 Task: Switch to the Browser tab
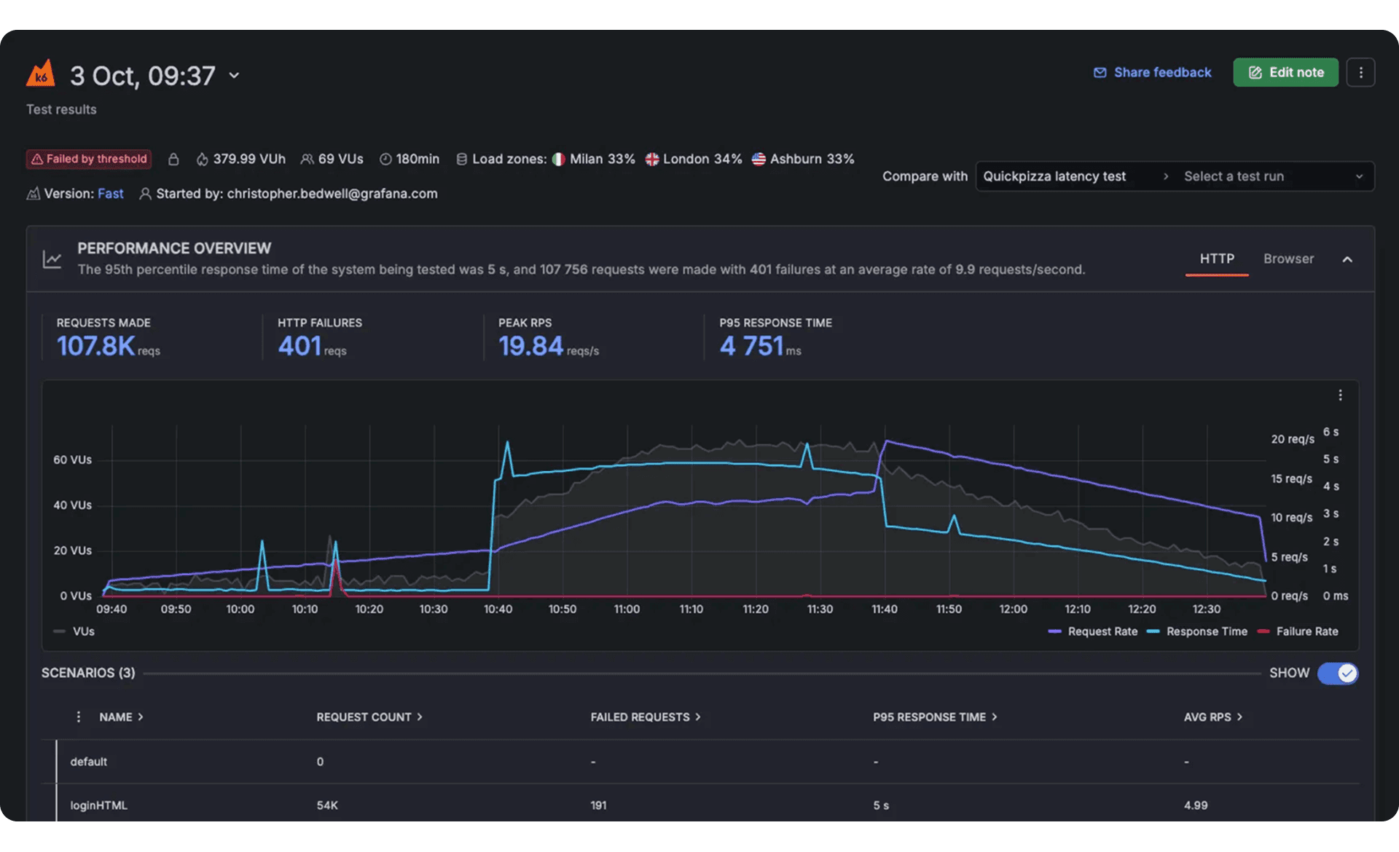[x=1288, y=259]
